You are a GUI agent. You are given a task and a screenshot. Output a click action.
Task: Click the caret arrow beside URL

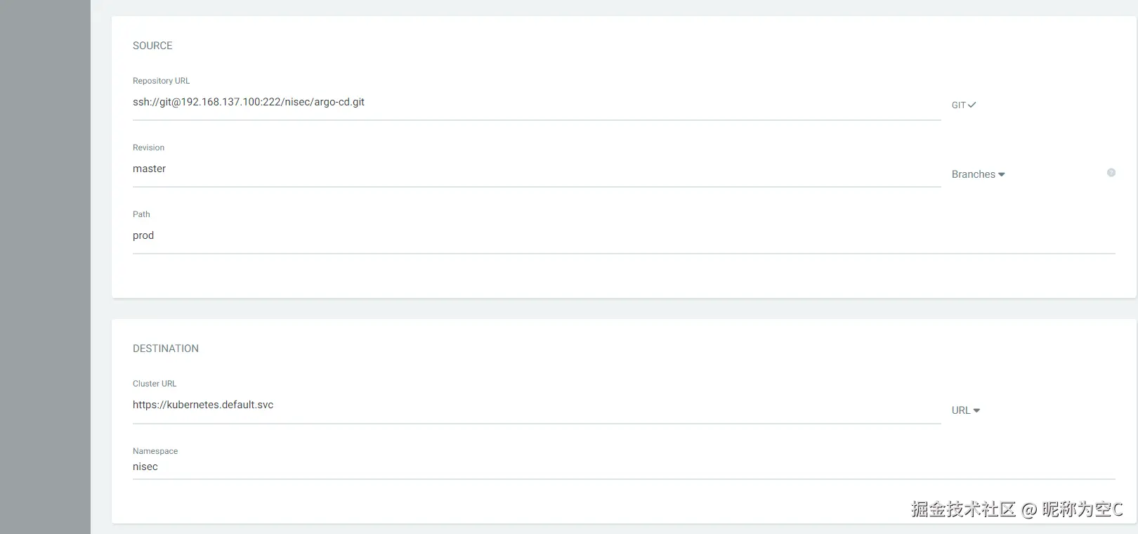(x=976, y=410)
